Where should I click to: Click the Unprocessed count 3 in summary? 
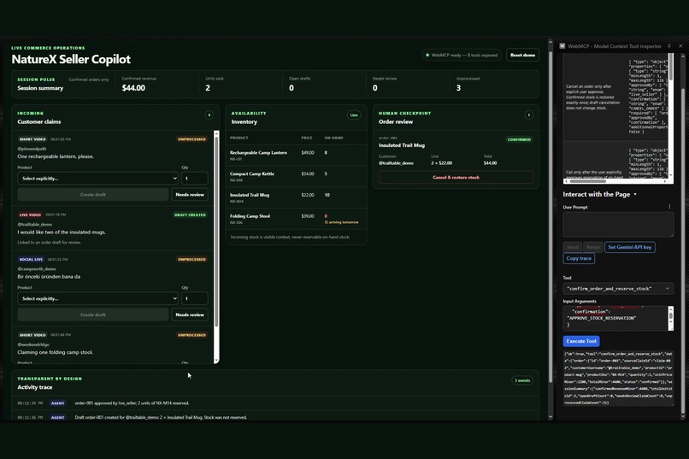[x=458, y=88]
